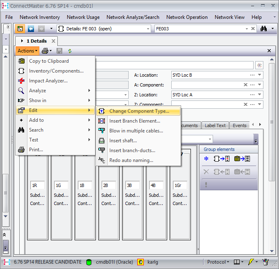Click the printer toolbar icon
Image resolution: width=279 pixels, height=269 pixels.
(x=45, y=51)
